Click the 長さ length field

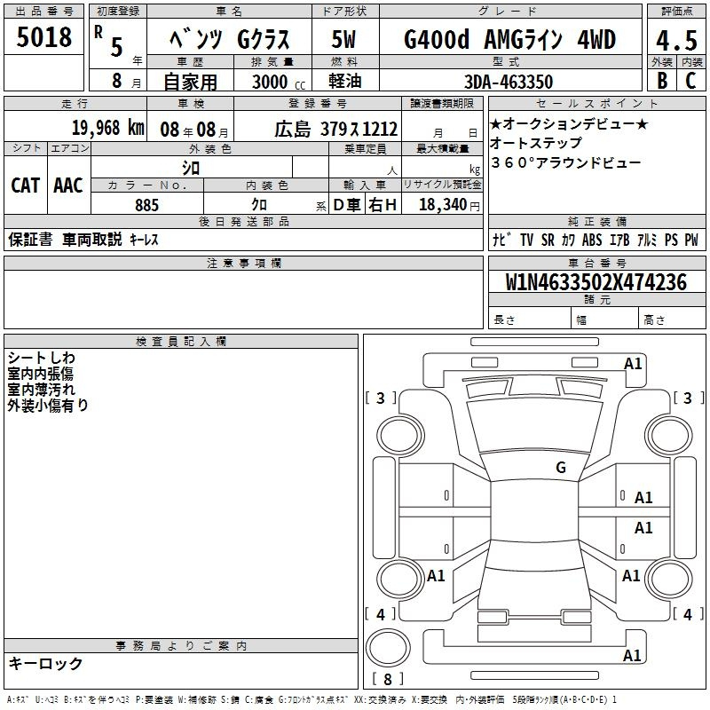(x=530, y=319)
